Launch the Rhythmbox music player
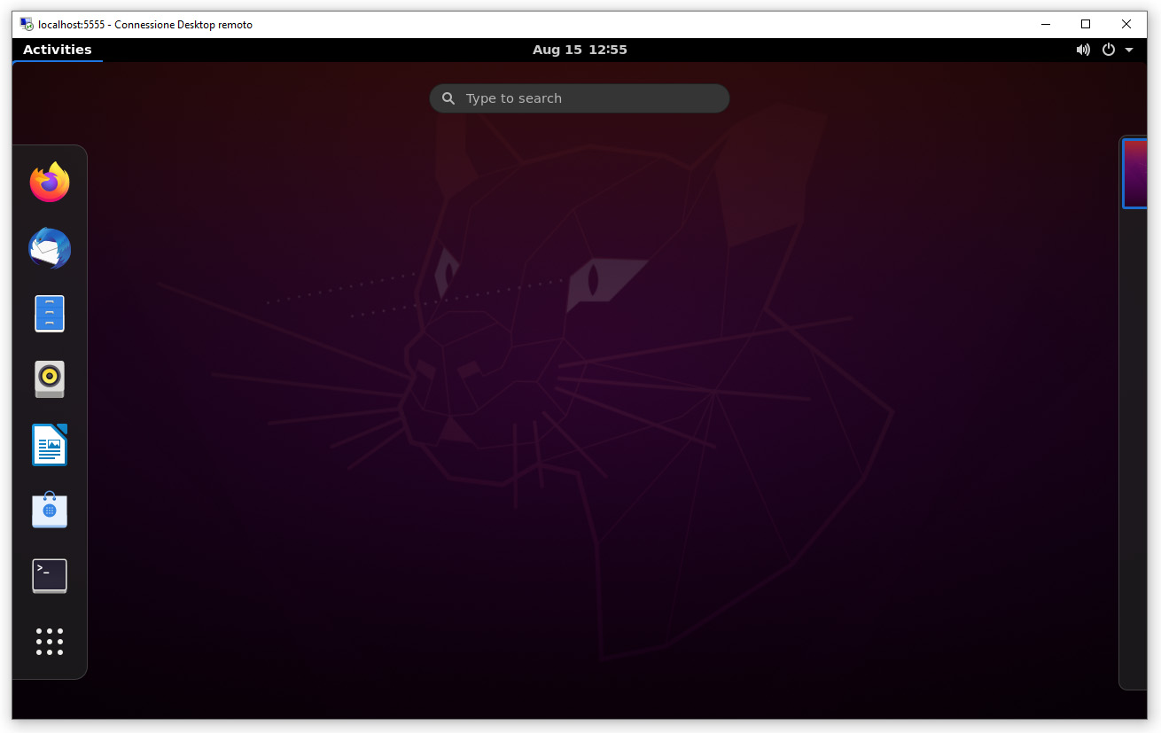 coord(49,378)
